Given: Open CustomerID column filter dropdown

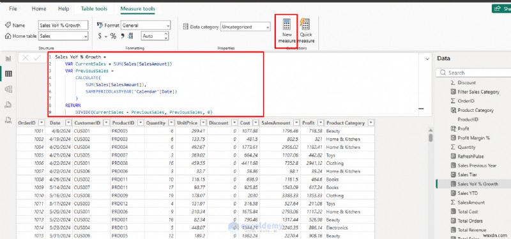Looking at the screenshot, I should 105,123.
